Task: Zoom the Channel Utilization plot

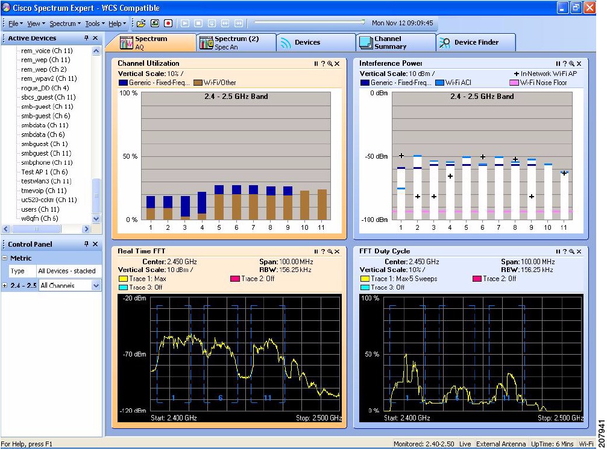Action: [x=330, y=63]
